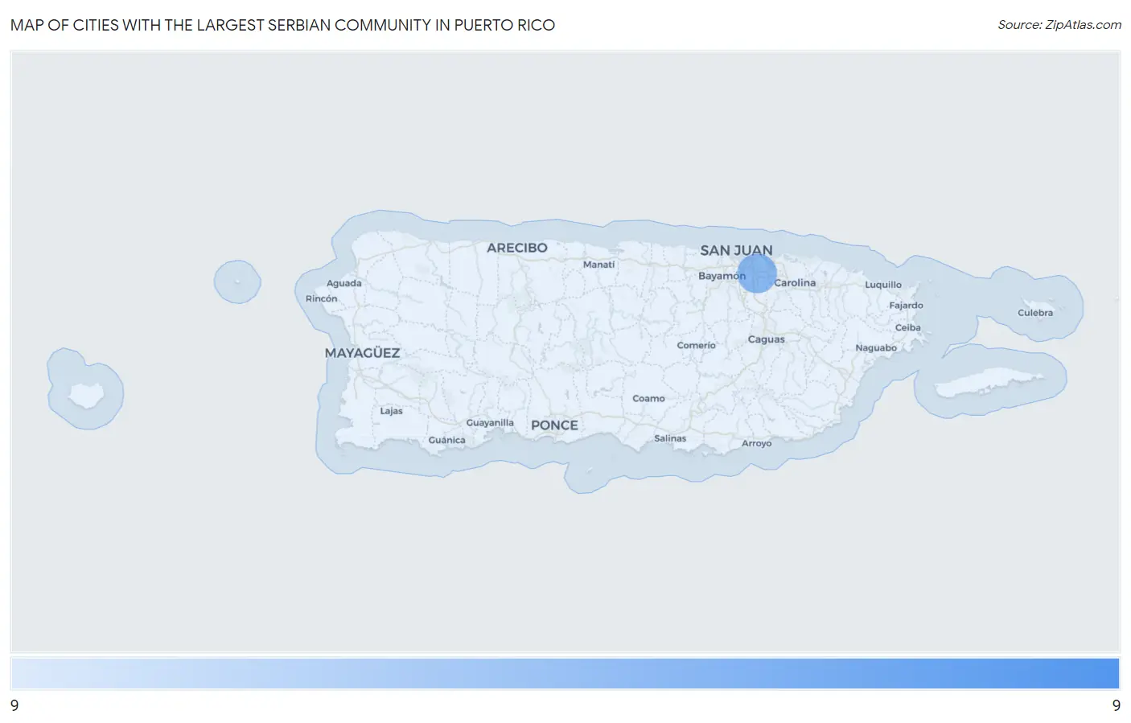This screenshot has height=723, width=1131.
Task: Click the Mona island shape at far left
Action: (85, 395)
